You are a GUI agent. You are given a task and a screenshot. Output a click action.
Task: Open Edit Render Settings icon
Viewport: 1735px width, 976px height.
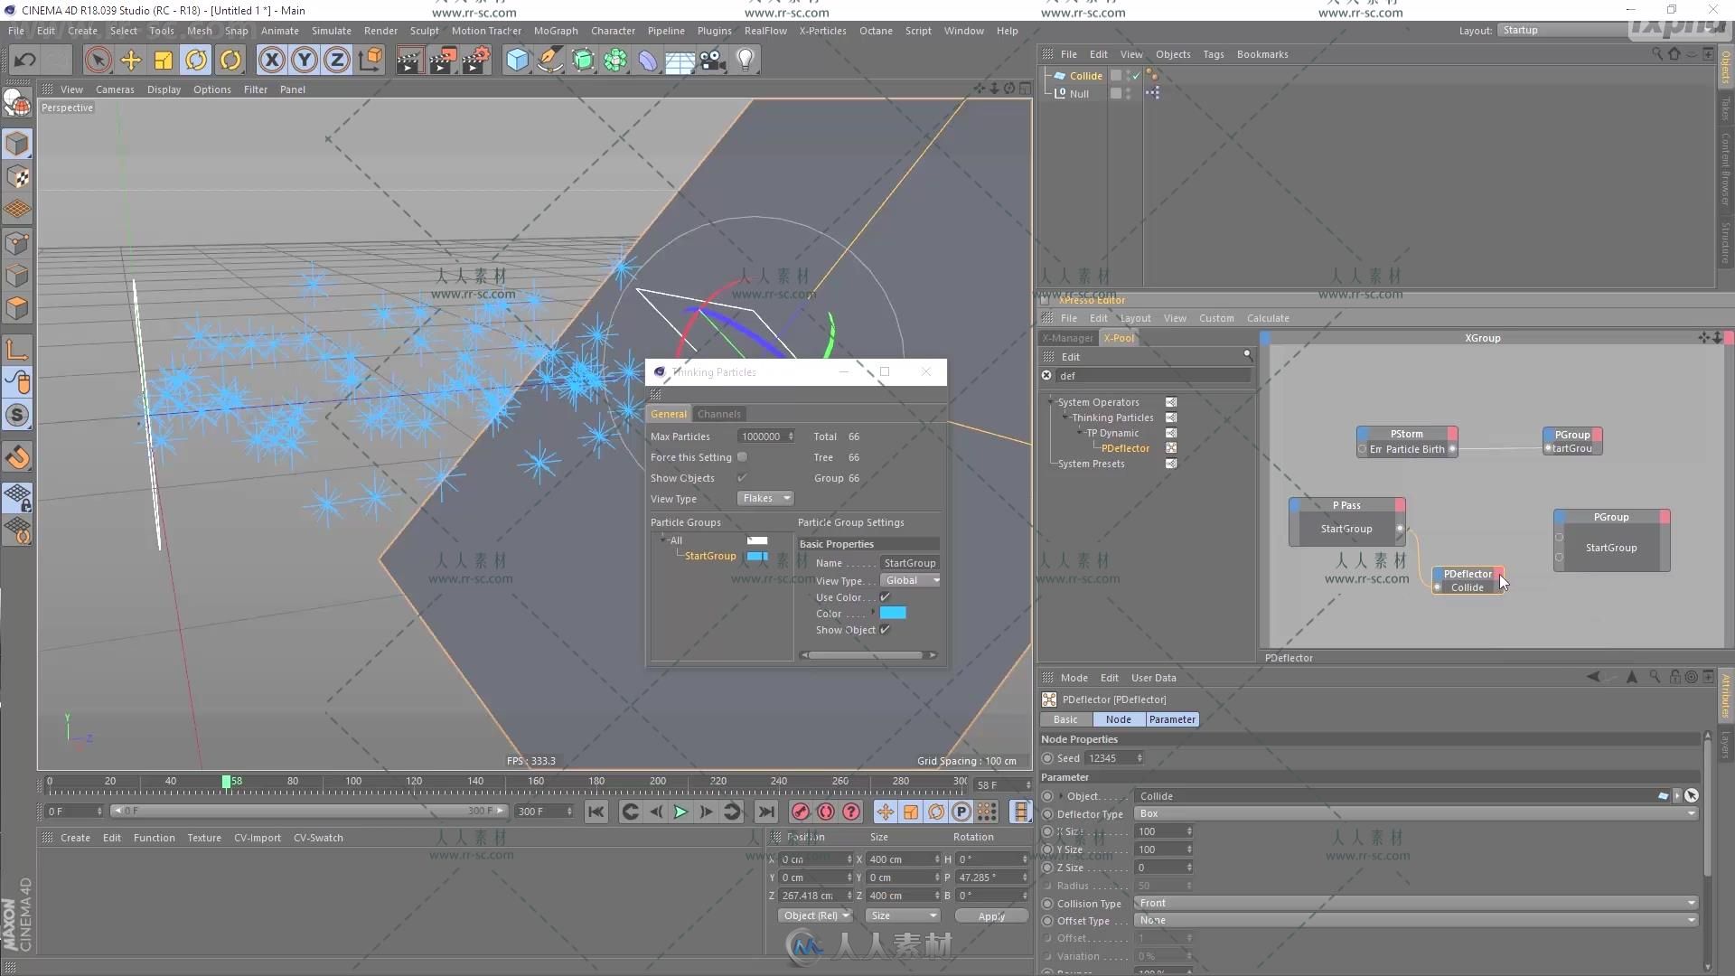click(476, 61)
